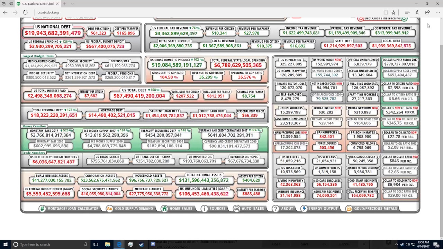The height and width of the screenshot is (249, 443).
Task: Open File Explorer from the taskbar
Action: 108,245
